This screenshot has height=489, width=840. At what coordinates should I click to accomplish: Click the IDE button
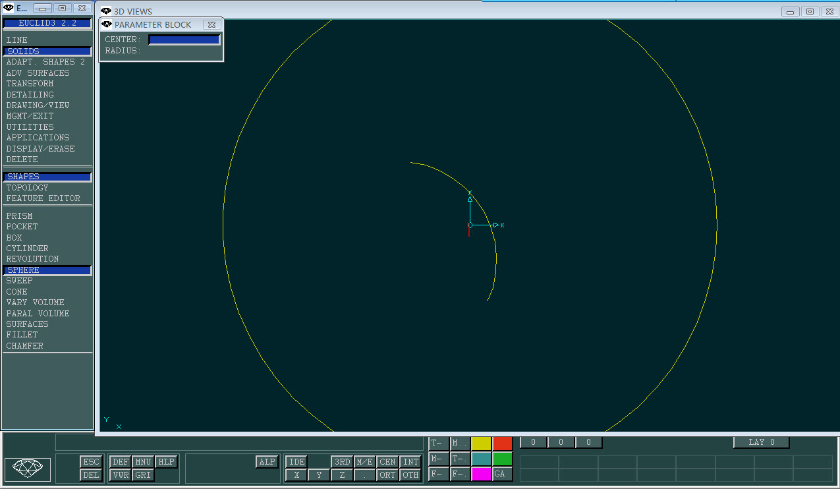pos(297,462)
